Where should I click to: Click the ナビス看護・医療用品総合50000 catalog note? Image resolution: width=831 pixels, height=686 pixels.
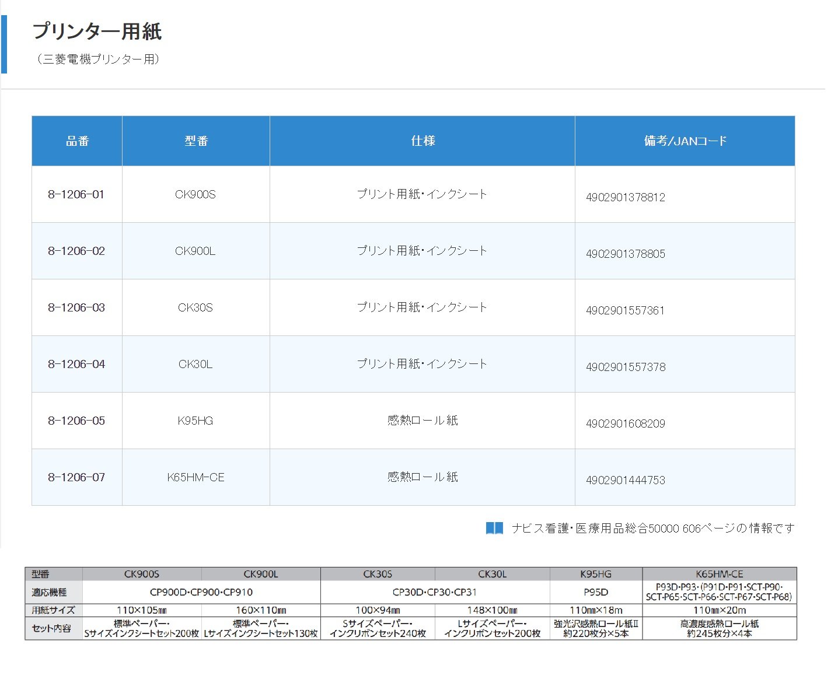pos(652,528)
